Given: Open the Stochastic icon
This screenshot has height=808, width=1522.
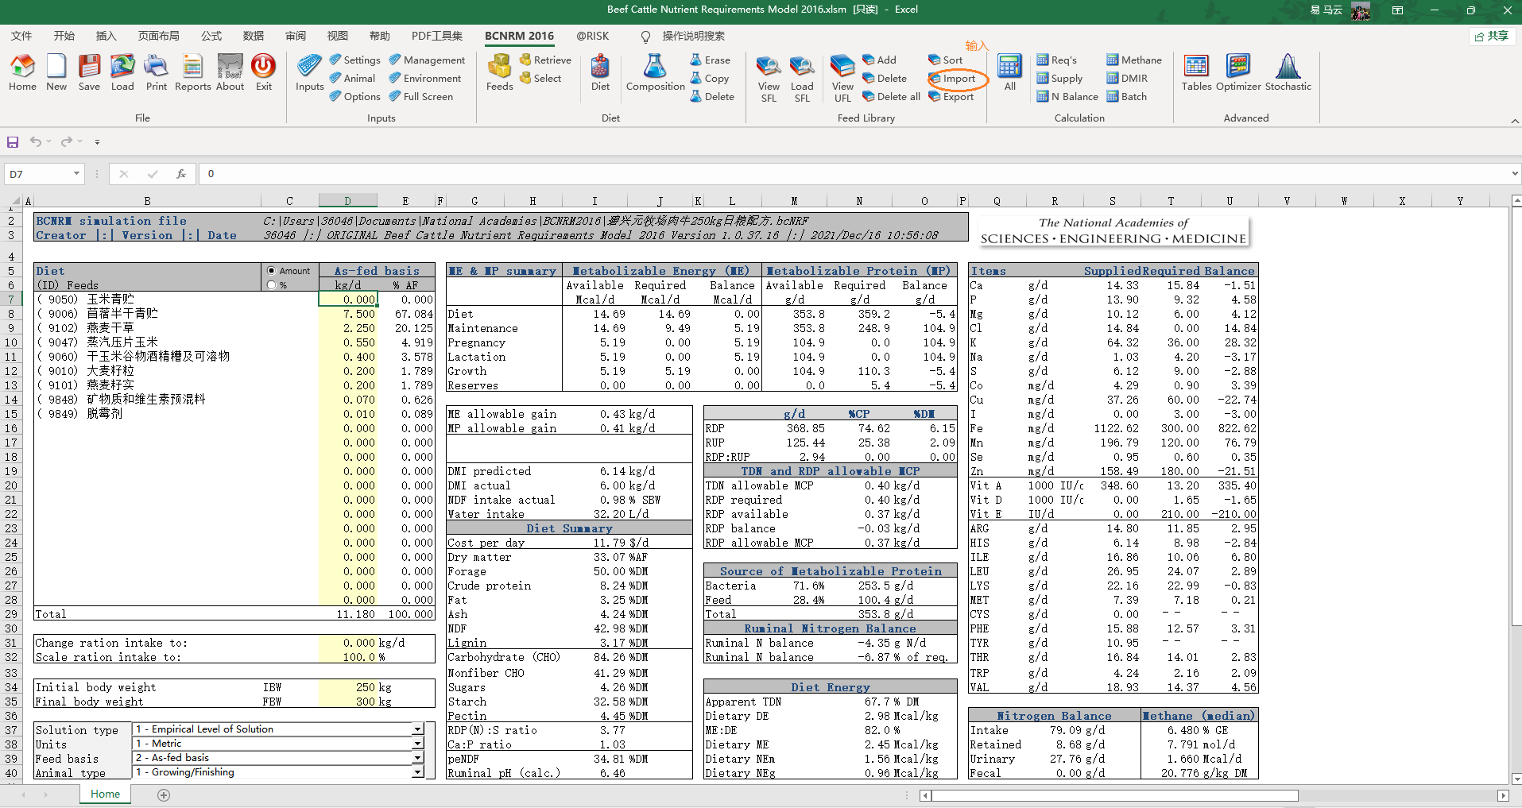Looking at the screenshot, I should (x=1288, y=72).
